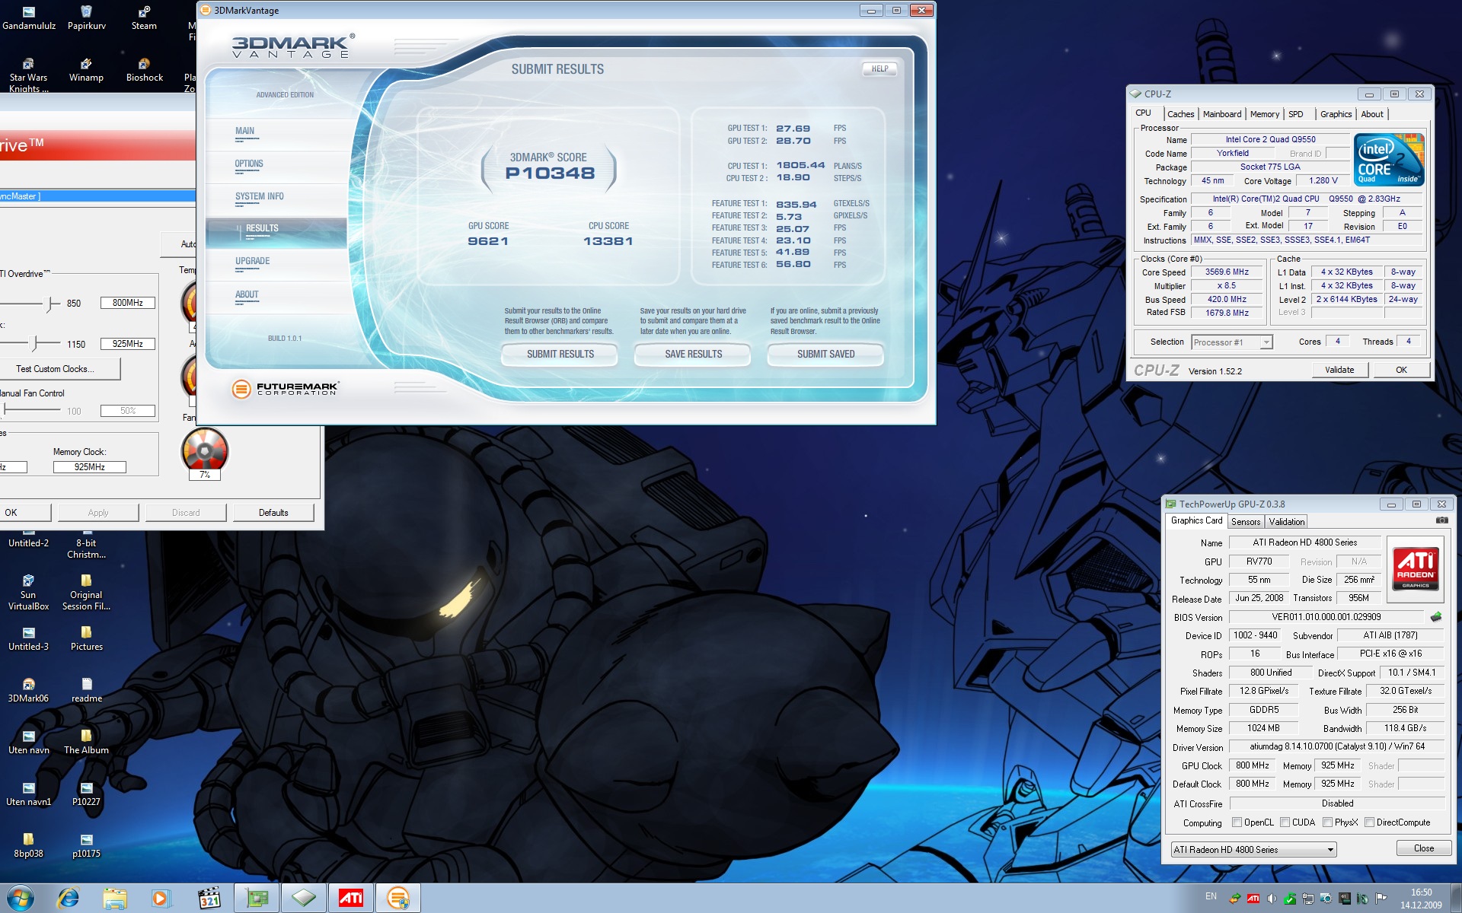Screen dimensions: 1462x913
Task: Click the Windows Start orb
Action: (20, 898)
